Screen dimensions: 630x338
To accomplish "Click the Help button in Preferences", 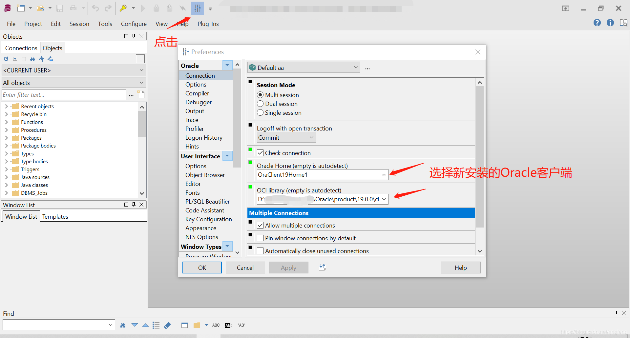I will pos(461,268).
